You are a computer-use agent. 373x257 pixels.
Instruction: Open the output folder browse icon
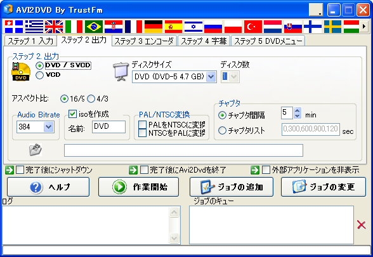point(36,150)
